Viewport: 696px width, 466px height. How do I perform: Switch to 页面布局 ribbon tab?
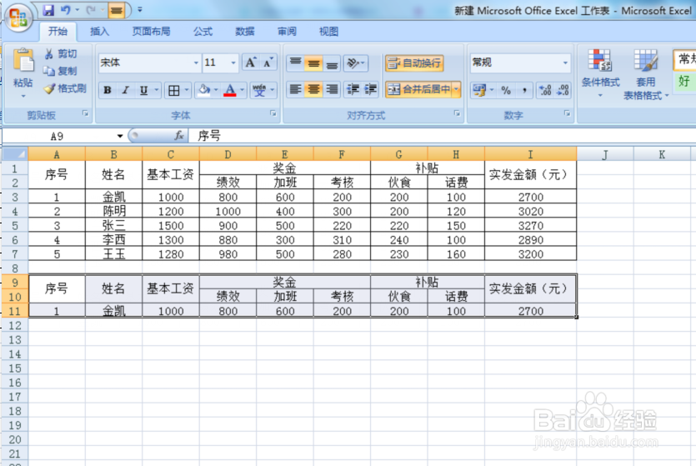click(151, 31)
